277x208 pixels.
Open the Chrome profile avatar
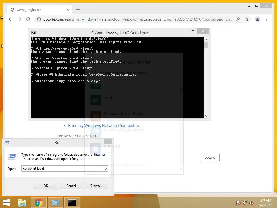[x=258, y=19]
